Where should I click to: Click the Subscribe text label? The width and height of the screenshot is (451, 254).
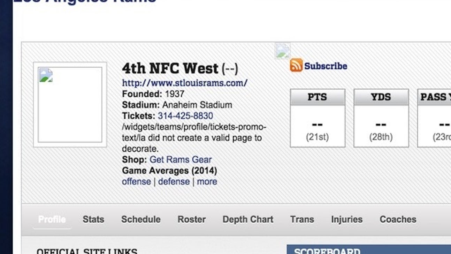tap(325, 66)
